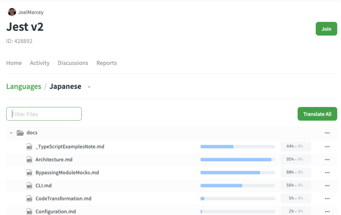Click the CodeTransformation.md progress bar
Screen dimensions: 341x215
click(238, 199)
